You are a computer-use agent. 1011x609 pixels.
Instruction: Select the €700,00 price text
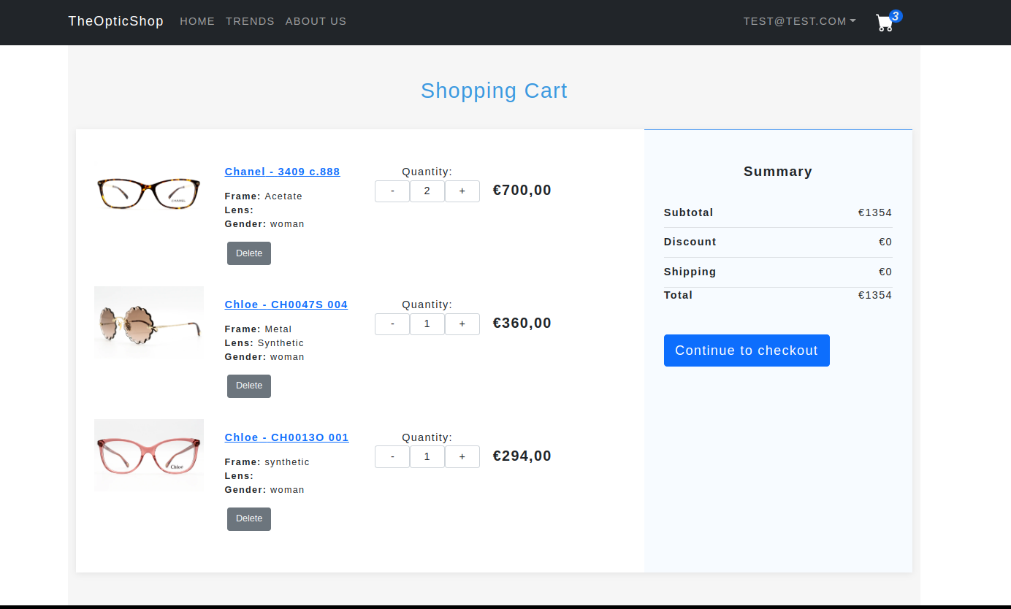point(522,191)
